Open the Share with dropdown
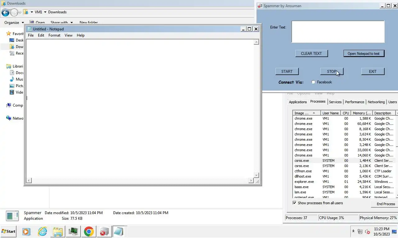398x238 pixels. pos(62,23)
